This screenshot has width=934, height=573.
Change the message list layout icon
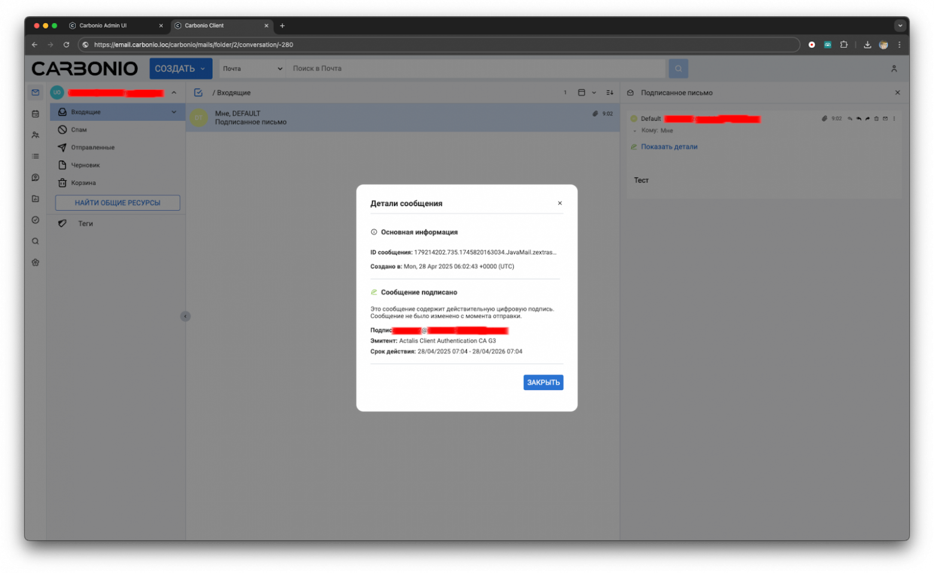[x=581, y=93]
